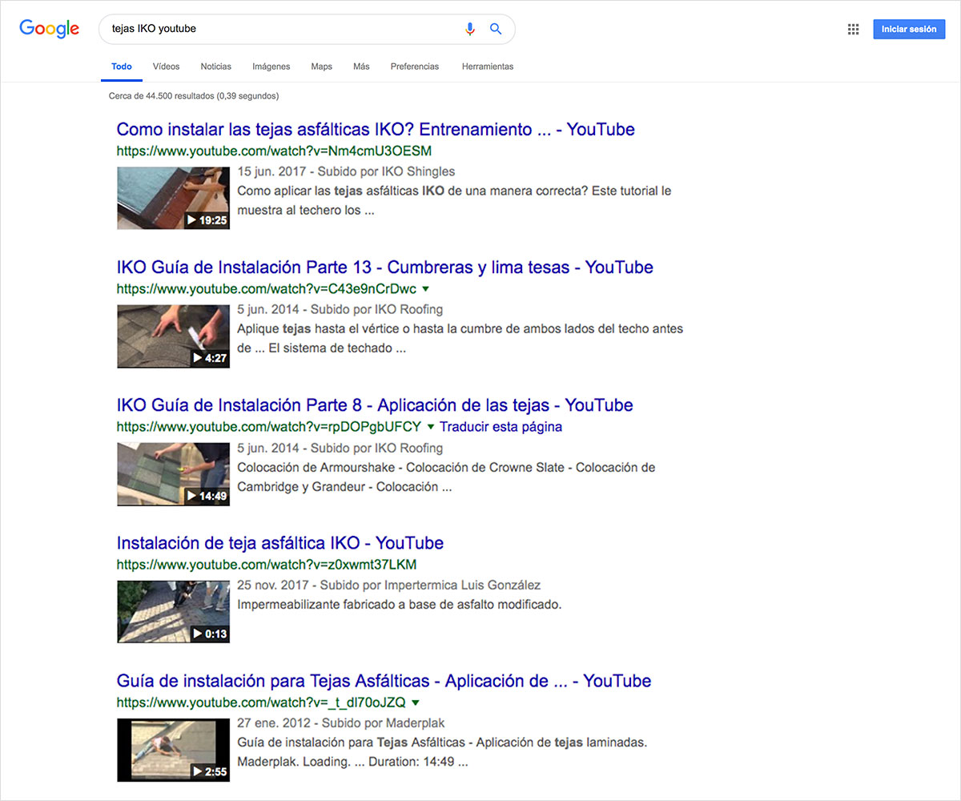The width and height of the screenshot is (961, 801).
Task: Switch to the Imágenes tab
Action: coord(271,66)
